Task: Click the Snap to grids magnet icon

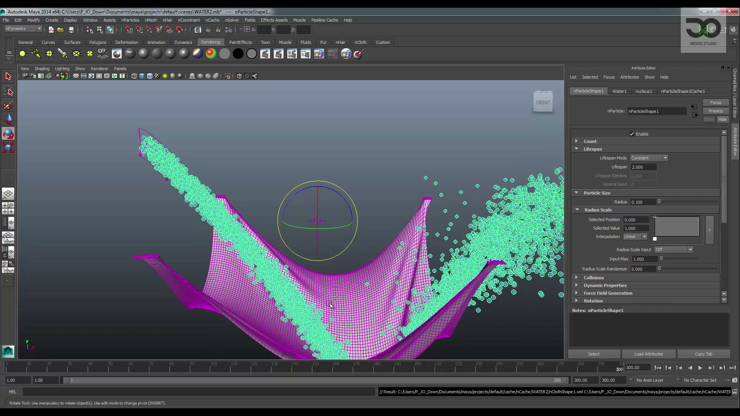Action: pyautogui.click(x=129, y=30)
